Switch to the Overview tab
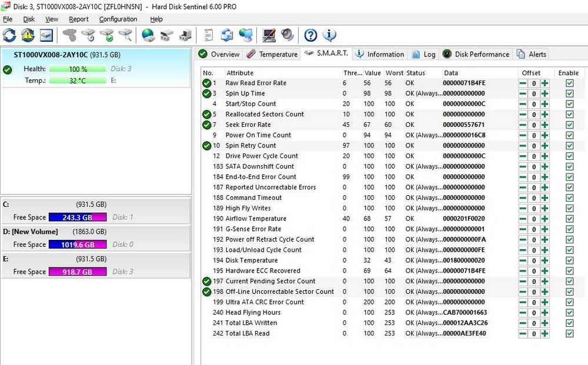The height and width of the screenshot is (365, 588). pyautogui.click(x=219, y=54)
